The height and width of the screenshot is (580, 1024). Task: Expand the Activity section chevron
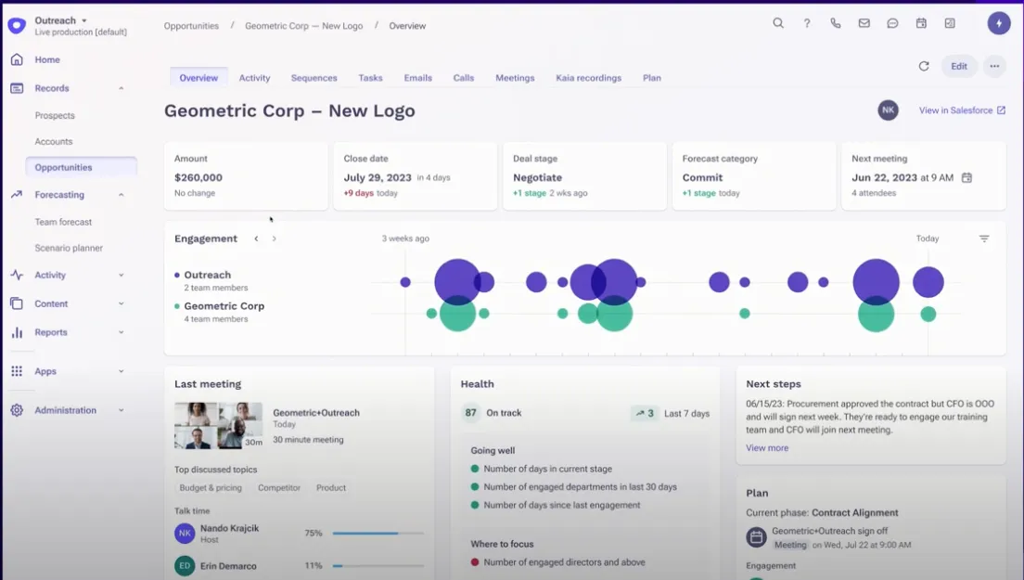tap(121, 275)
